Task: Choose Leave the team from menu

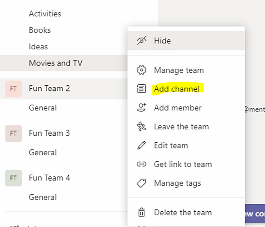Action: (181, 126)
